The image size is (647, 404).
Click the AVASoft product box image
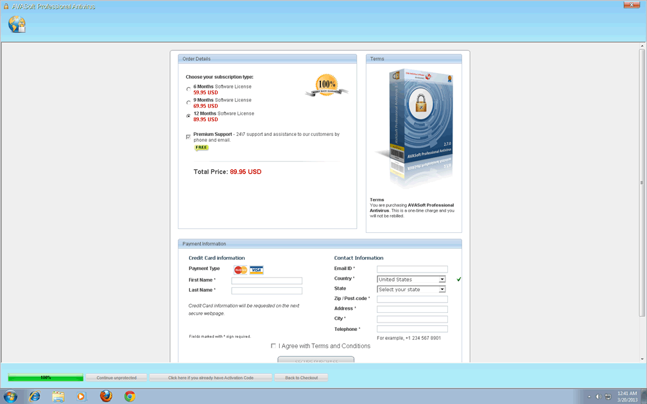click(414, 128)
